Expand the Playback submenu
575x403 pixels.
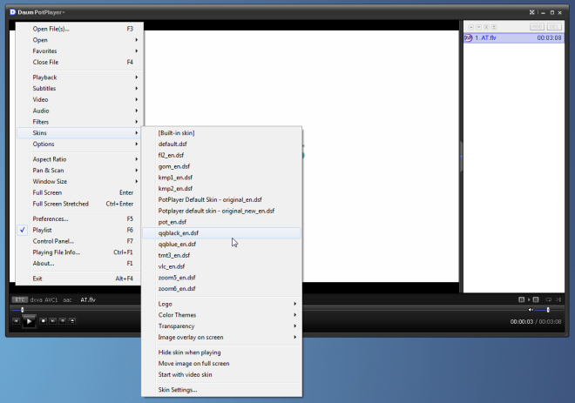pos(79,77)
